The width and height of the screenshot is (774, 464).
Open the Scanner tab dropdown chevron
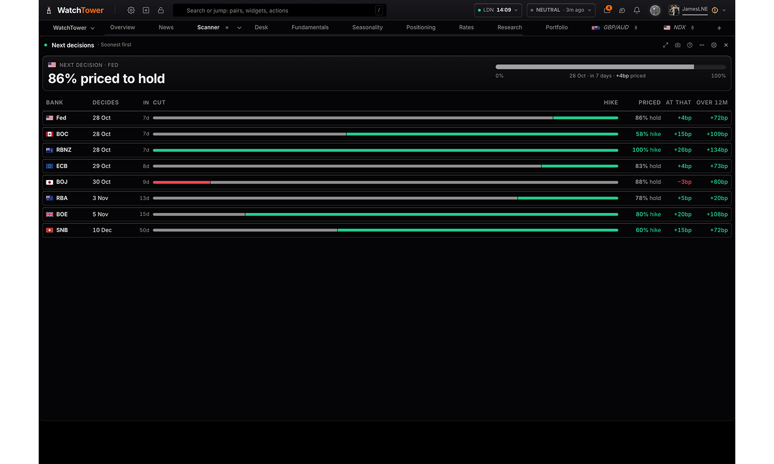pyautogui.click(x=239, y=28)
